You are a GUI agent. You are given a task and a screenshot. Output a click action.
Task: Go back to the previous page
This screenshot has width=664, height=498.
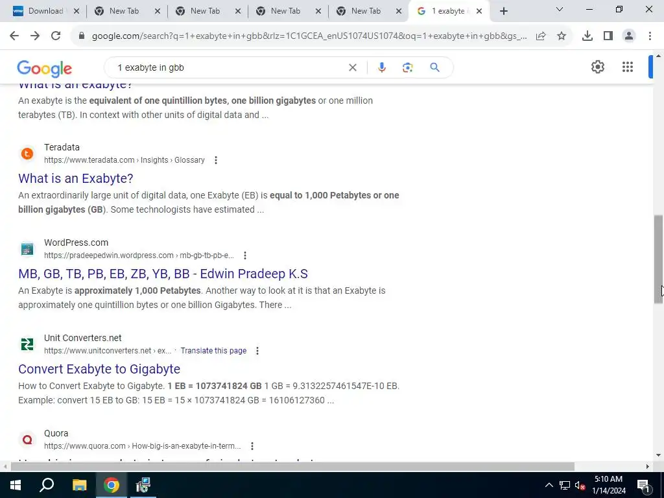point(14,36)
